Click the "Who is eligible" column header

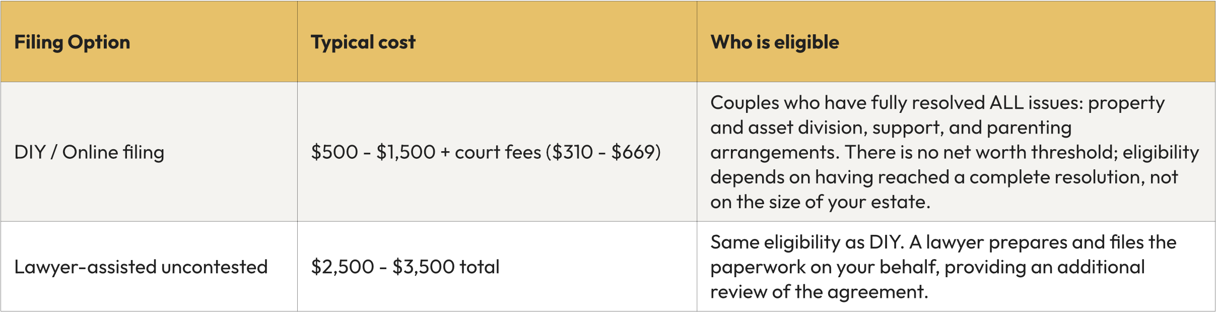click(774, 42)
